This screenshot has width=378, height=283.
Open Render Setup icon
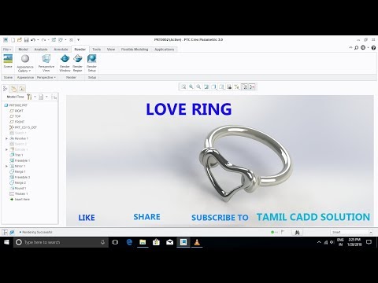point(91,59)
